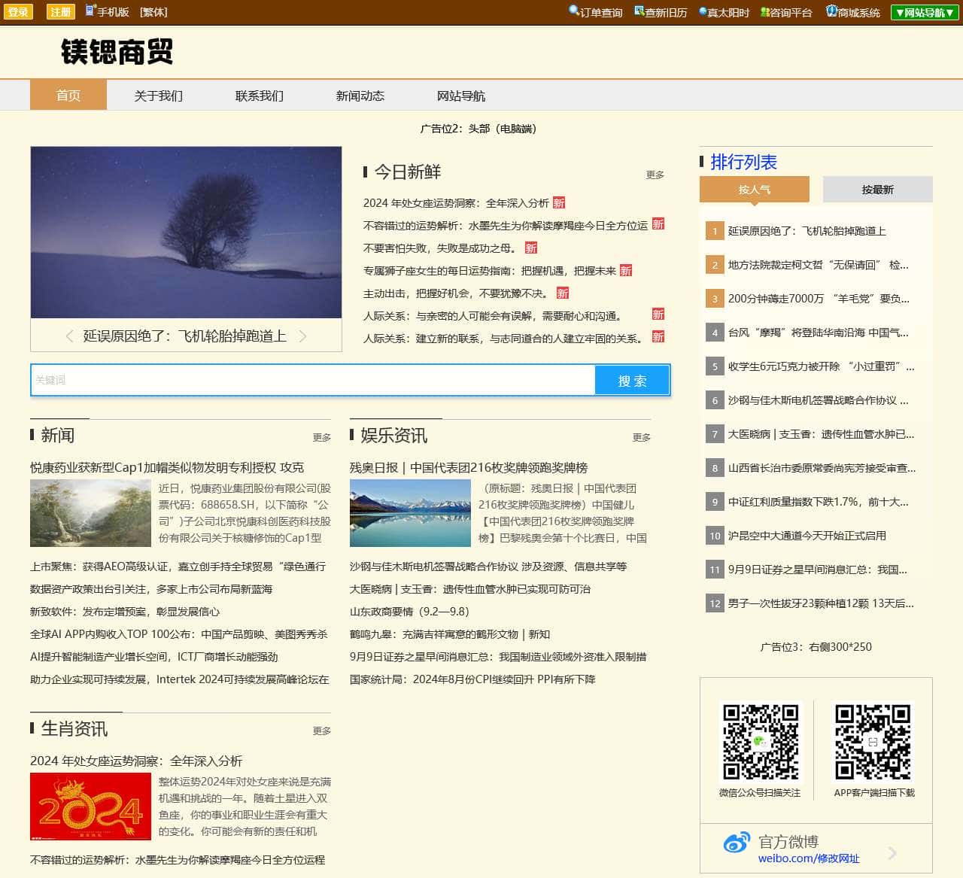Viewport: 963px width, 878px height.
Task: Click the 订单查询 magnifier icon
Action: (x=574, y=11)
